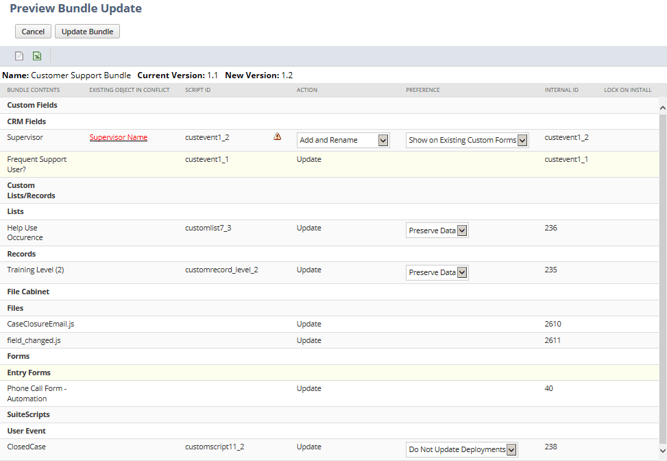667x461 pixels.
Task: Click the Custom Lists/Records section heading
Action: coord(31,191)
